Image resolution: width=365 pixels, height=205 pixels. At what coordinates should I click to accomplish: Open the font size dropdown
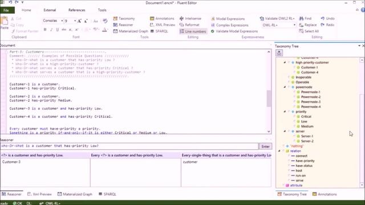75,20
